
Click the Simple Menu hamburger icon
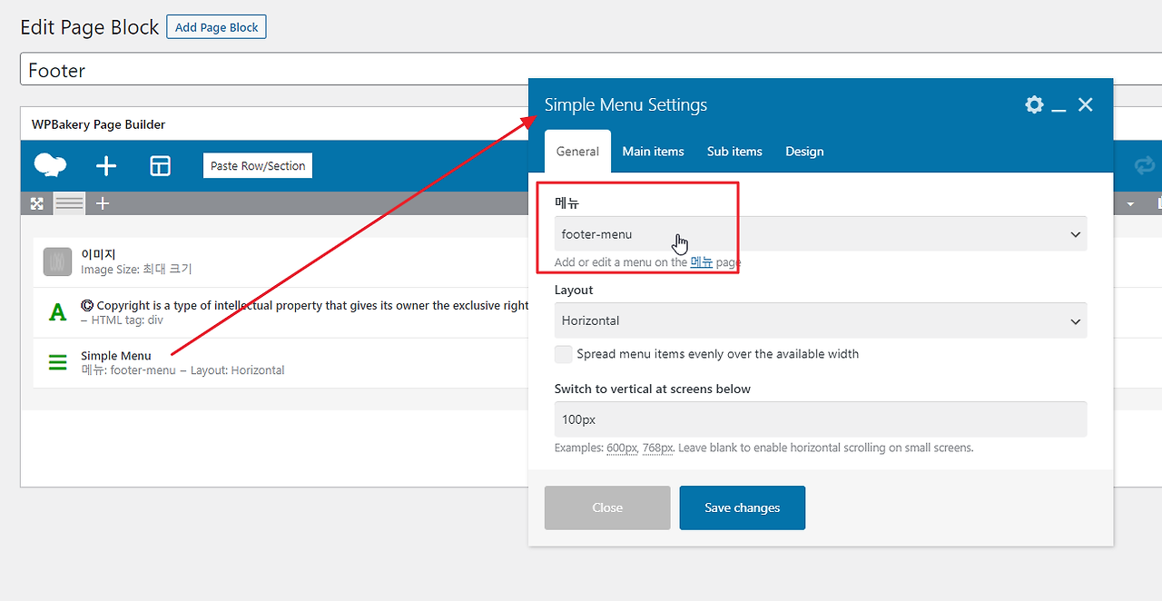click(57, 363)
